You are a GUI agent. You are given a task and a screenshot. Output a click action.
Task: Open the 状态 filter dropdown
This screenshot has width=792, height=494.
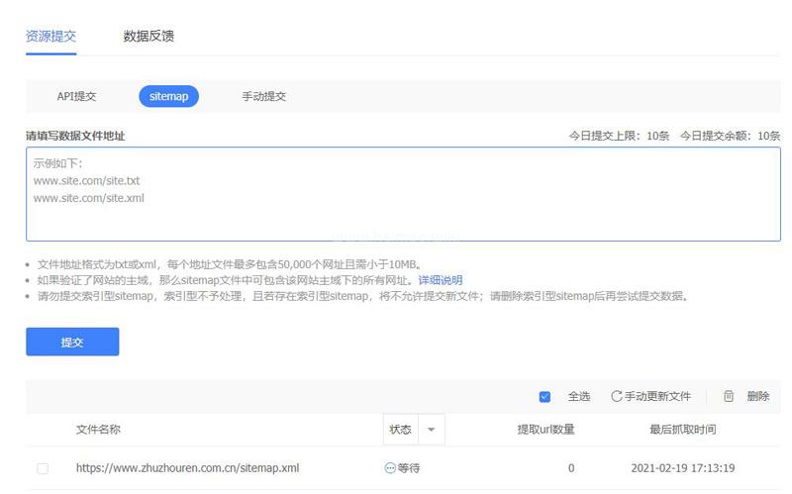pos(400,430)
